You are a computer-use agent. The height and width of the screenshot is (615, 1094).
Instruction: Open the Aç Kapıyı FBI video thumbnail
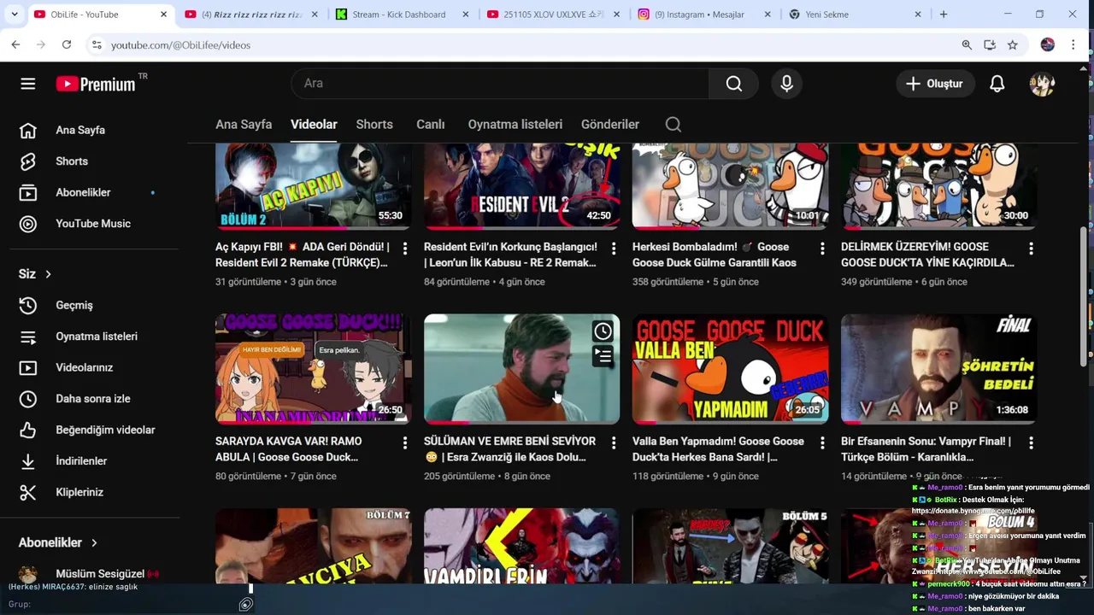click(x=313, y=186)
